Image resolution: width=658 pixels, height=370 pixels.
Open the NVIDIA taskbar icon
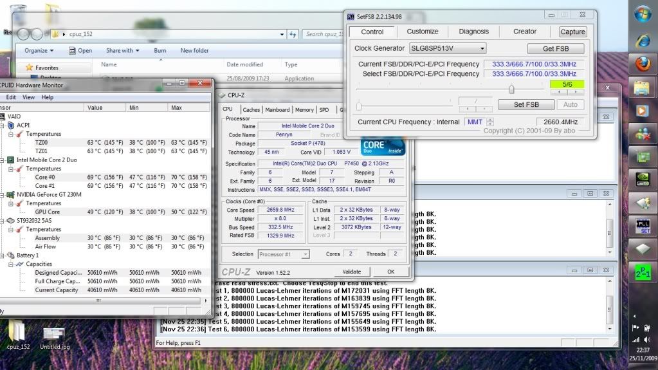pyautogui.click(x=643, y=180)
